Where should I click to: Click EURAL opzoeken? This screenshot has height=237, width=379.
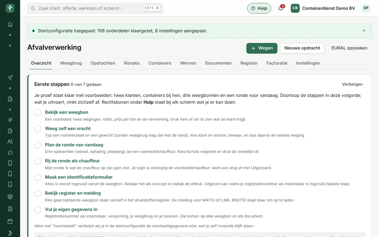tap(349, 48)
